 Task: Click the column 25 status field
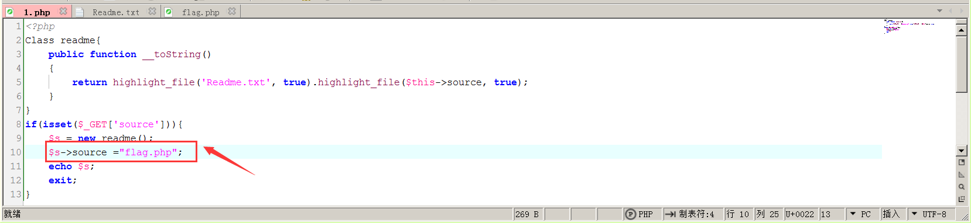click(x=768, y=214)
